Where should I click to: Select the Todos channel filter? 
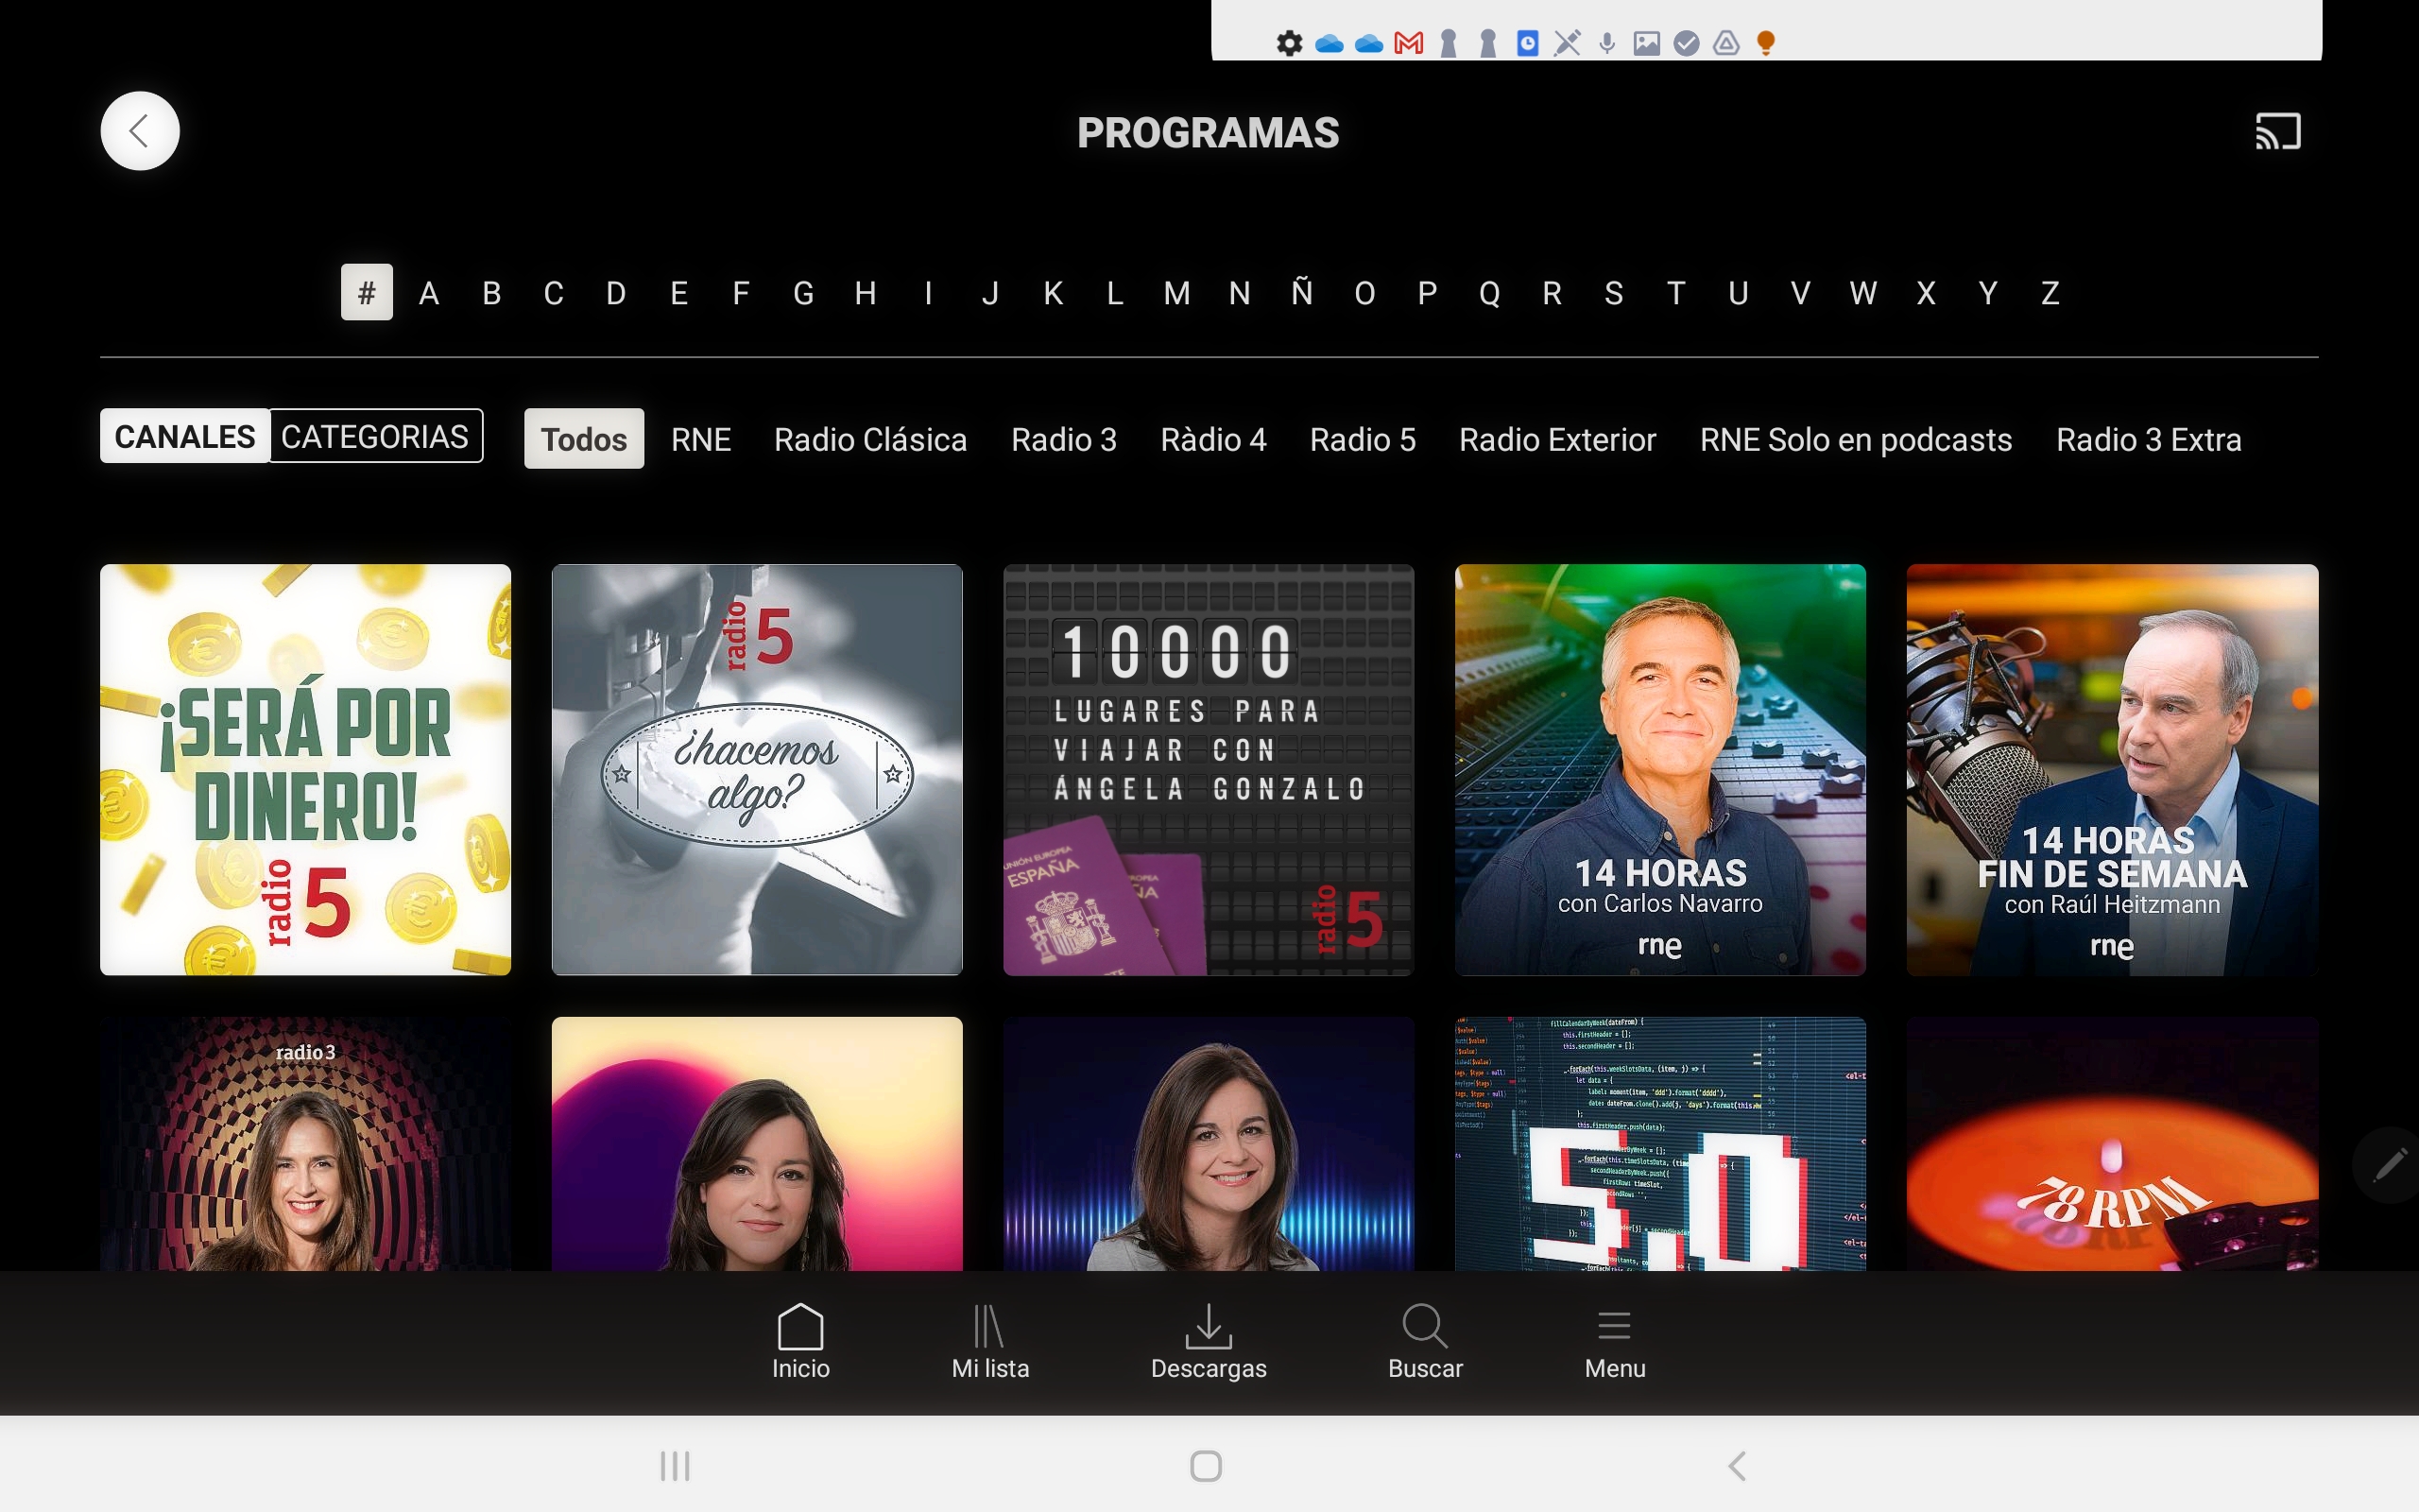point(584,439)
